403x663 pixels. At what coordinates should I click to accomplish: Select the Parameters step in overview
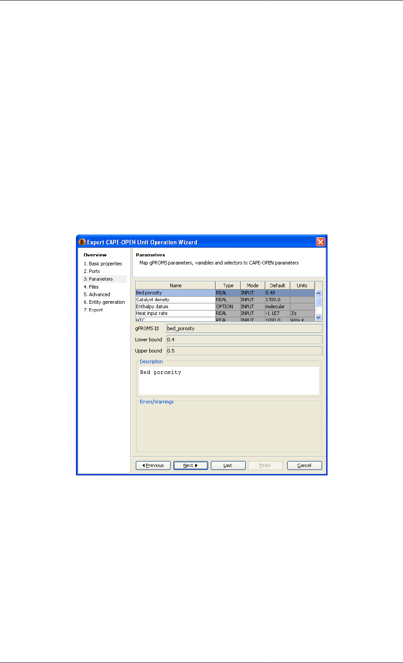point(98,279)
